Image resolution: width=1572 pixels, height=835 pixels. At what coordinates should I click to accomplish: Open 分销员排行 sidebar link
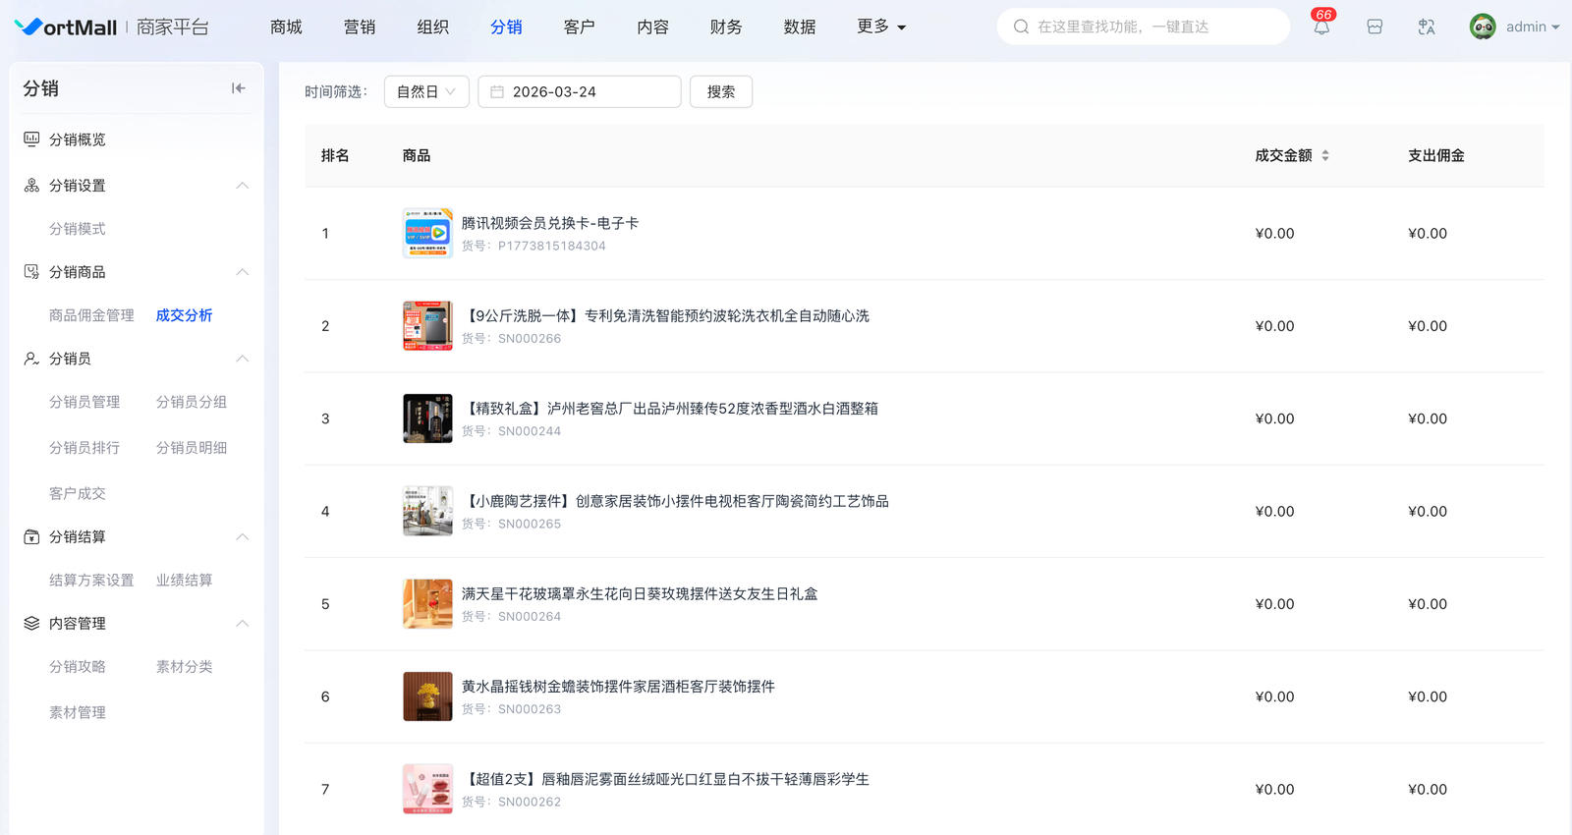(x=84, y=448)
